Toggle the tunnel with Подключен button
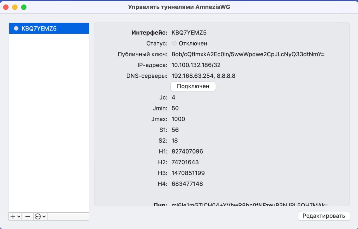 (x=193, y=86)
